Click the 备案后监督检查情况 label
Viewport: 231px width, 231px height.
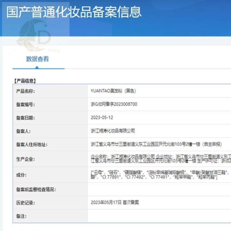pyautogui.click(x=36, y=190)
